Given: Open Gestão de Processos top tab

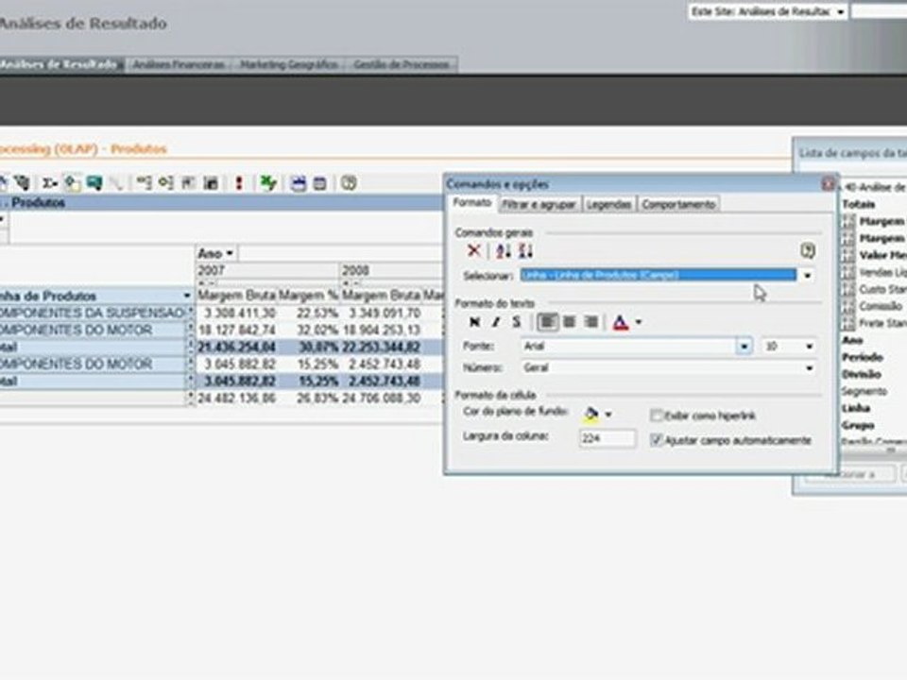Looking at the screenshot, I should 402,64.
